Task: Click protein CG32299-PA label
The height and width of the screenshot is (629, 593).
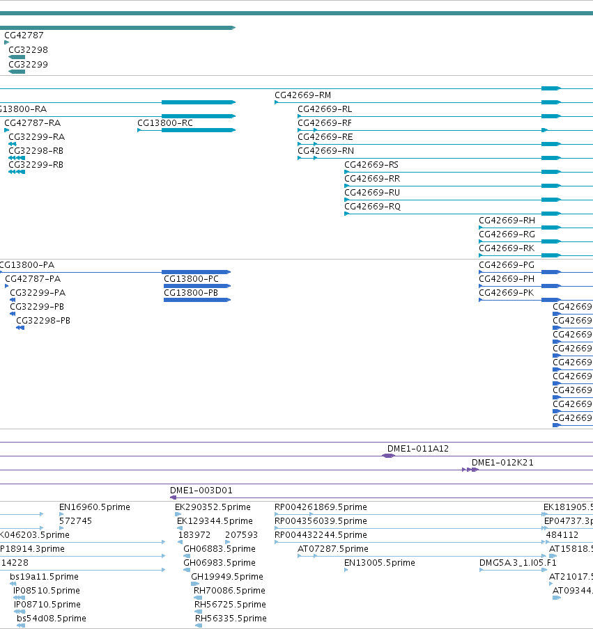Action: coord(38,293)
